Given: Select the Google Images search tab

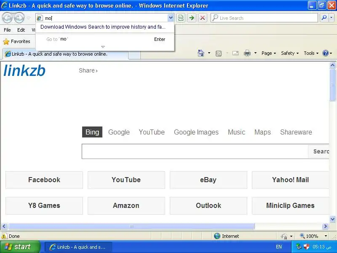Looking at the screenshot, I should (x=196, y=132).
